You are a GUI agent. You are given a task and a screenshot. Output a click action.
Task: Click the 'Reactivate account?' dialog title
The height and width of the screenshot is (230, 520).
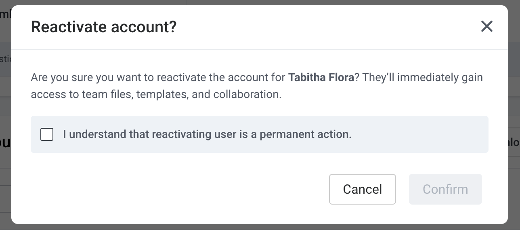(104, 27)
